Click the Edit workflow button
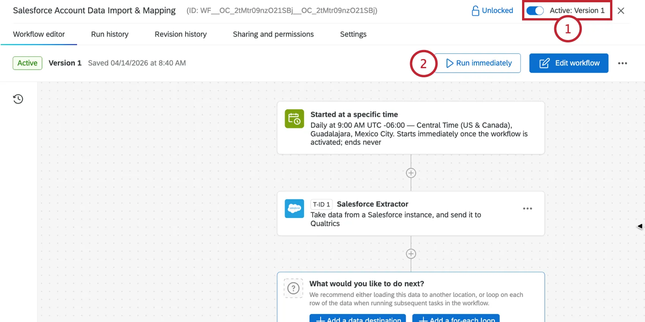The image size is (645, 322). (x=569, y=63)
